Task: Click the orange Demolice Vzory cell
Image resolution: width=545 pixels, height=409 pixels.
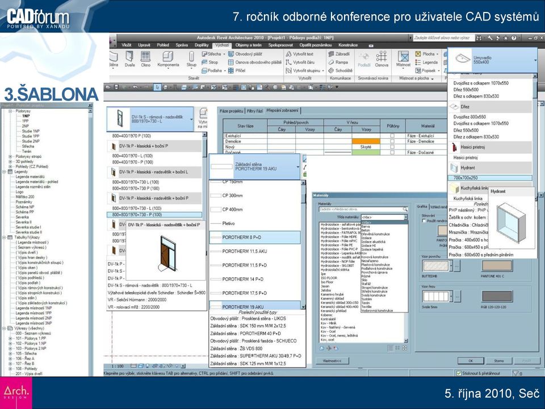Action: click(366, 141)
